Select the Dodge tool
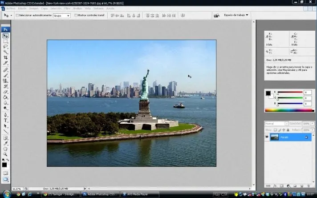This screenshot has width=317, height=198. pyautogui.click(x=5, y=108)
